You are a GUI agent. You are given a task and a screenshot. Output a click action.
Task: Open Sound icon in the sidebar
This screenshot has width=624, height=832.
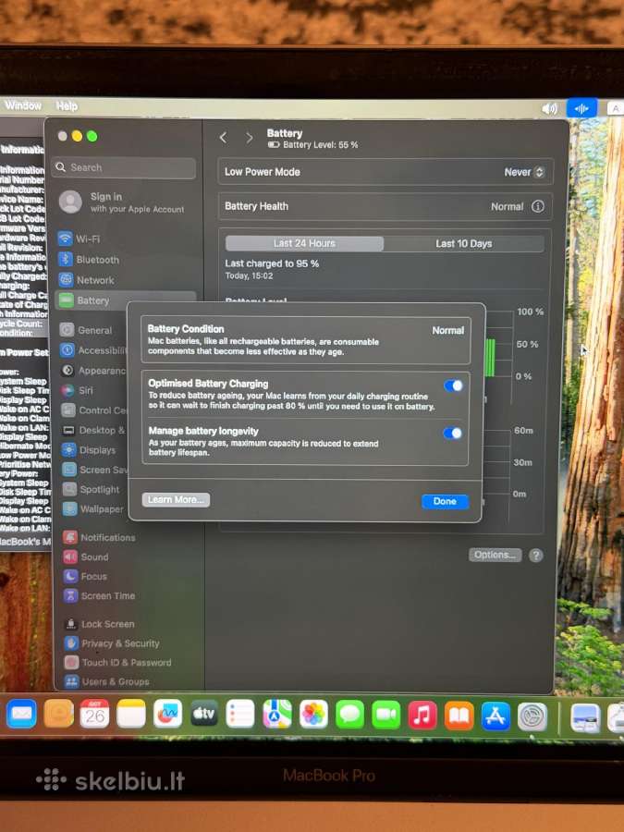(x=70, y=557)
